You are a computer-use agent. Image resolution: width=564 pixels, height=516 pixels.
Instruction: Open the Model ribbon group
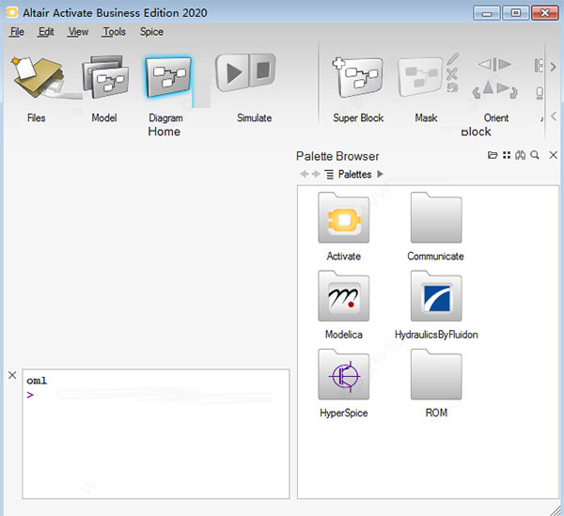coord(103,81)
